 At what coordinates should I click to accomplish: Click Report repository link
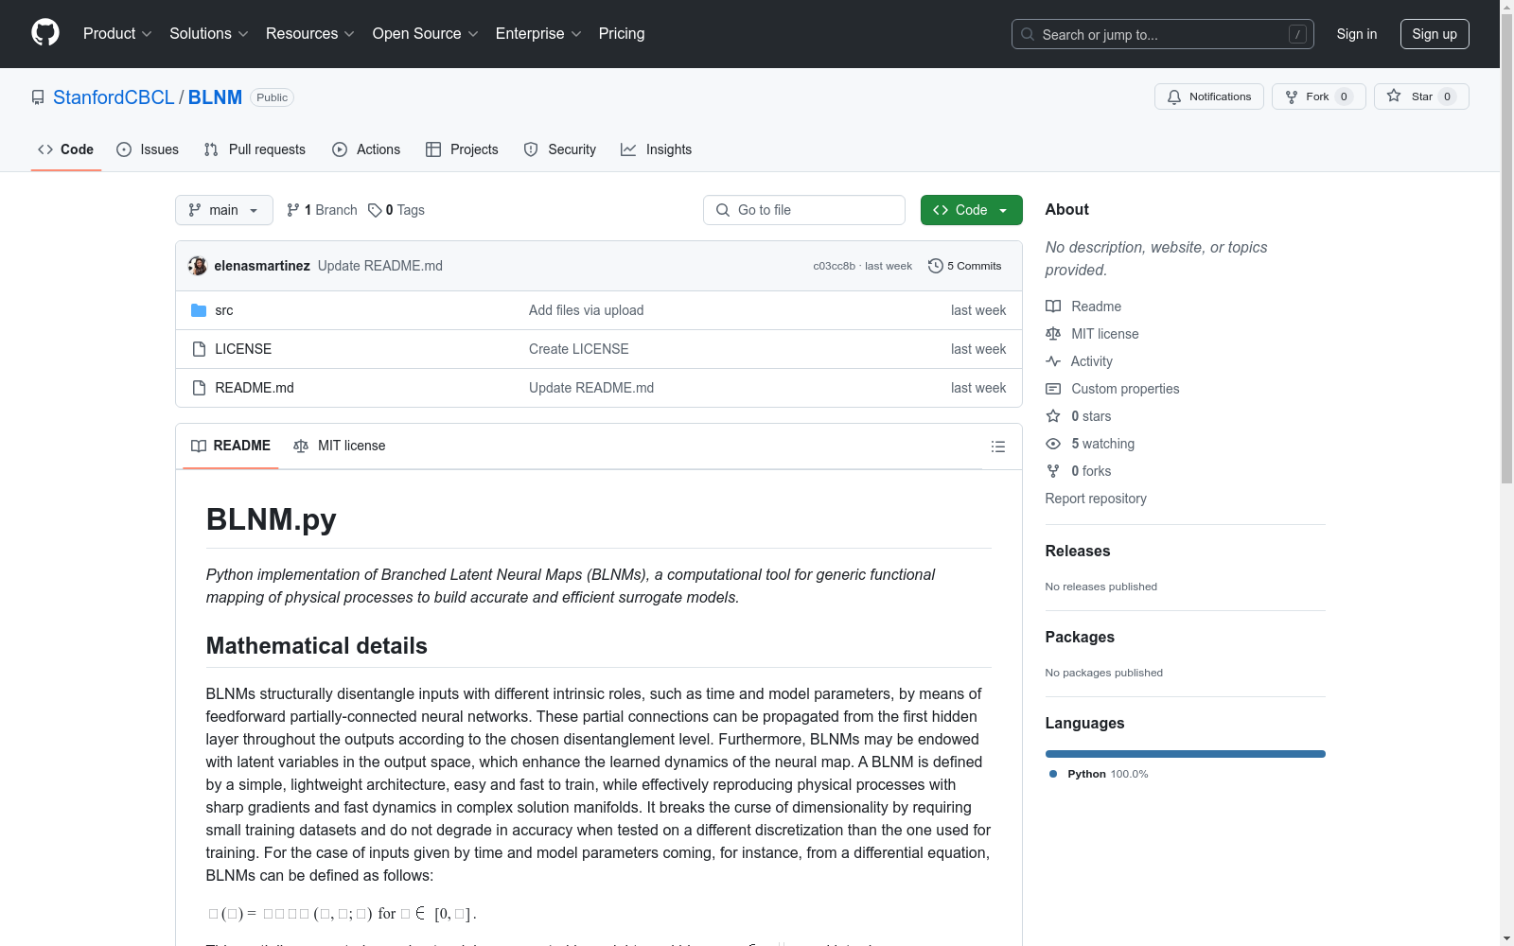click(1096, 499)
